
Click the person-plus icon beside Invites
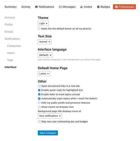[x=82, y=7]
